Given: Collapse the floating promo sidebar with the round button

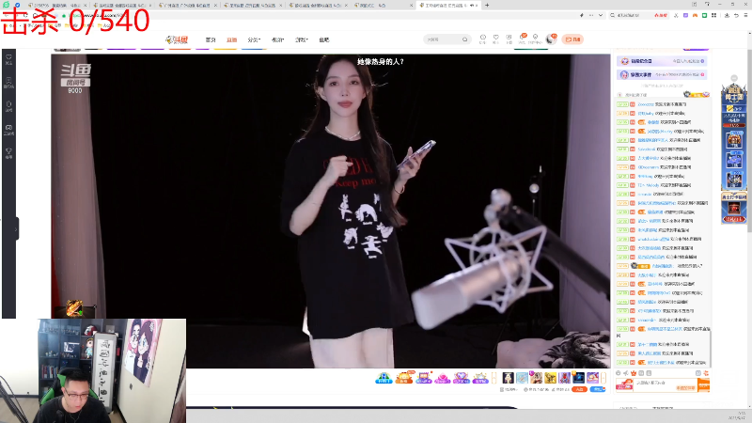Looking at the screenshot, I should (x=734, y=78).
